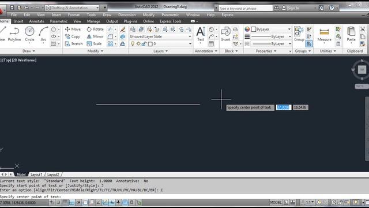Click the highlighted X coordinate dynamic input box

(284, 107)
